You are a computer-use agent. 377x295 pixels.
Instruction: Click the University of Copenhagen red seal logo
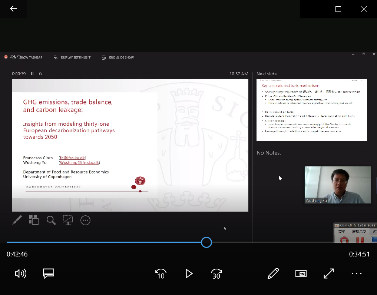click(x=140, y=181)
